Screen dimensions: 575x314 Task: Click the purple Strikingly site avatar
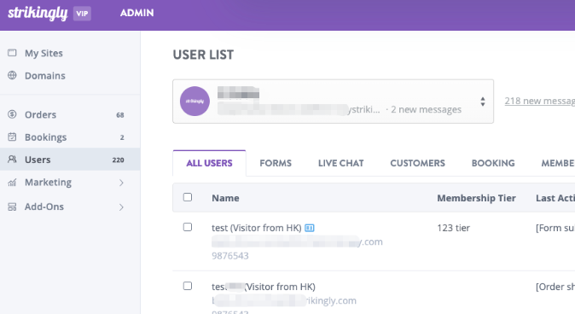[x=195, y=102]
